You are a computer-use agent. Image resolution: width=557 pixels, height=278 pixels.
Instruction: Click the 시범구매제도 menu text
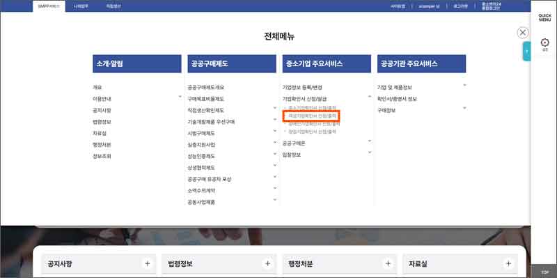click(x=201, y=133)
